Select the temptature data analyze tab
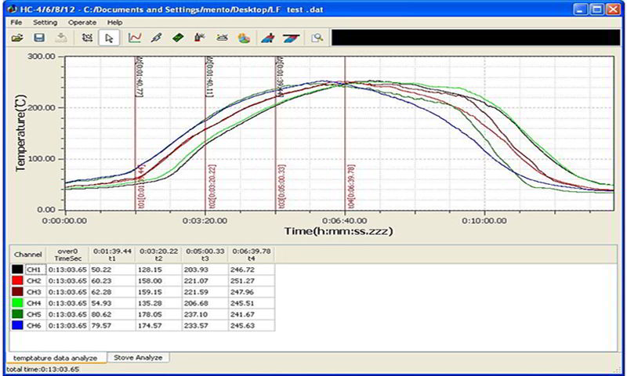627x376 pixels. click(x=55, y=358)
